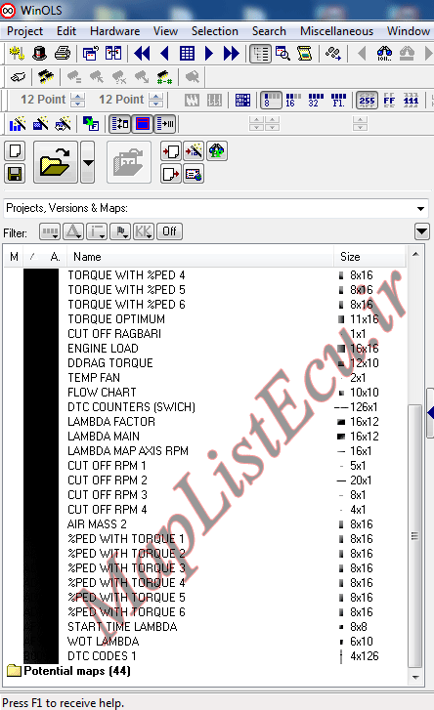Screen dimensions: 434x710
Task: Open the Project menu
Action: [x=24, y=31]
